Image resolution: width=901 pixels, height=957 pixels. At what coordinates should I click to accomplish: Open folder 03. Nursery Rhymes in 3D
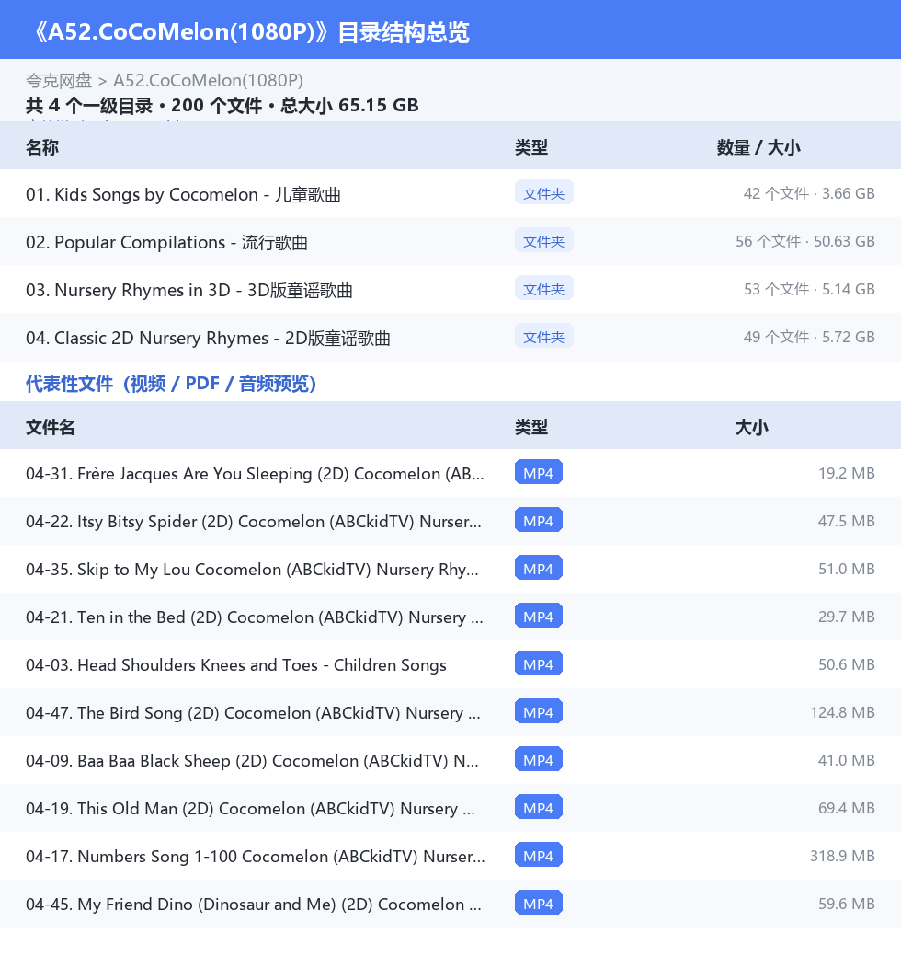click(x=189, y=290)
